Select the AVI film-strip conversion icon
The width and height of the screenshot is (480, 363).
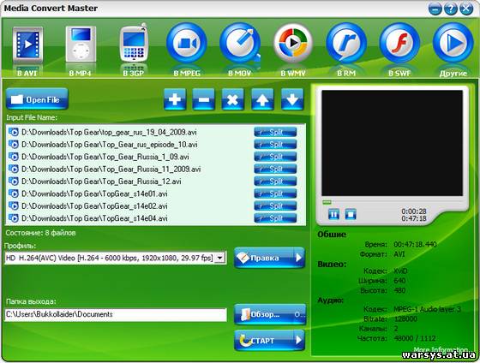click(27, 45)
